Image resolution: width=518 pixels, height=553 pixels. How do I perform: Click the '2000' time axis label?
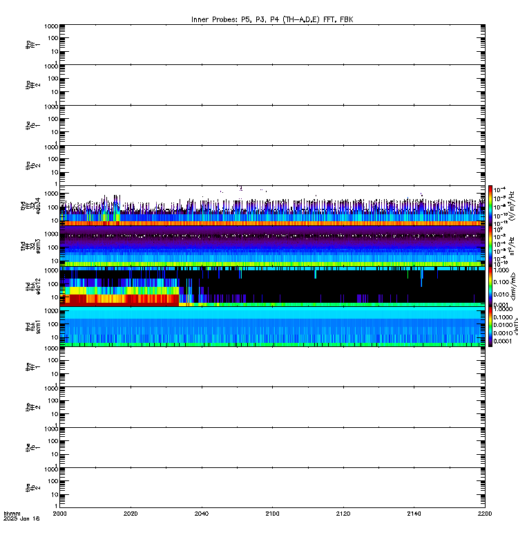(x=59, y=514)
